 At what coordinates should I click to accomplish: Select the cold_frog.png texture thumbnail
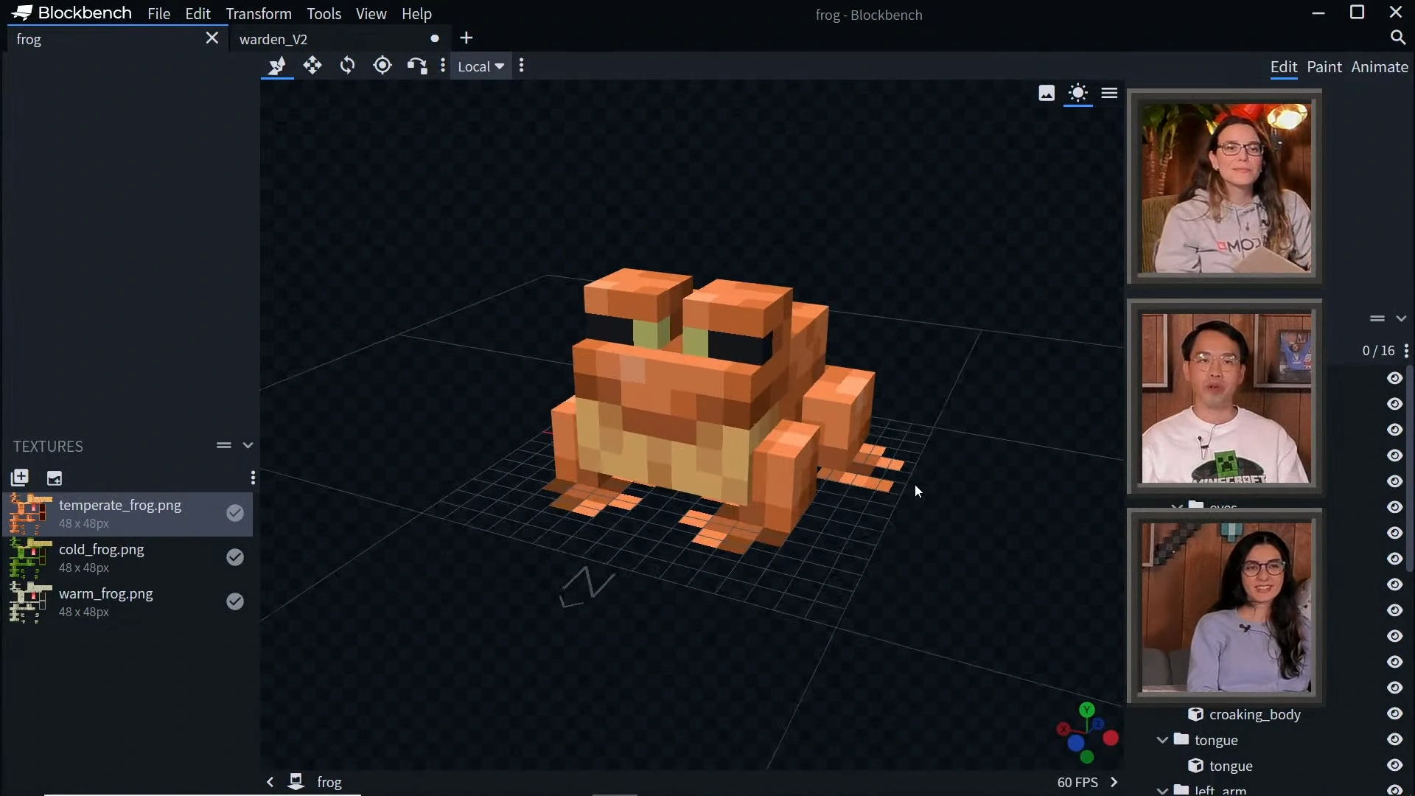[x=29, y=558]
